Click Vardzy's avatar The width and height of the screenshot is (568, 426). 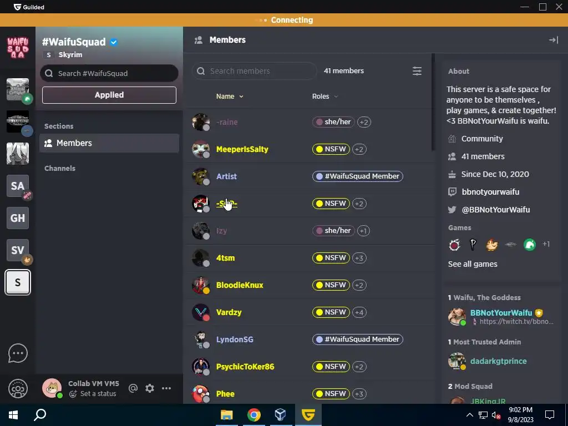click(x=201, y=312)
